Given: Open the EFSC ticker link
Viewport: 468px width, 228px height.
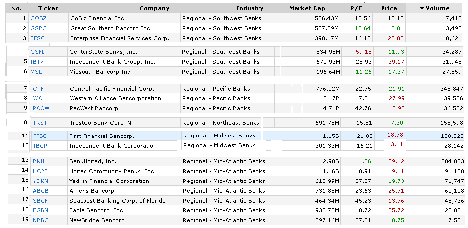Looking at the screenshot, I should [38, 38].
